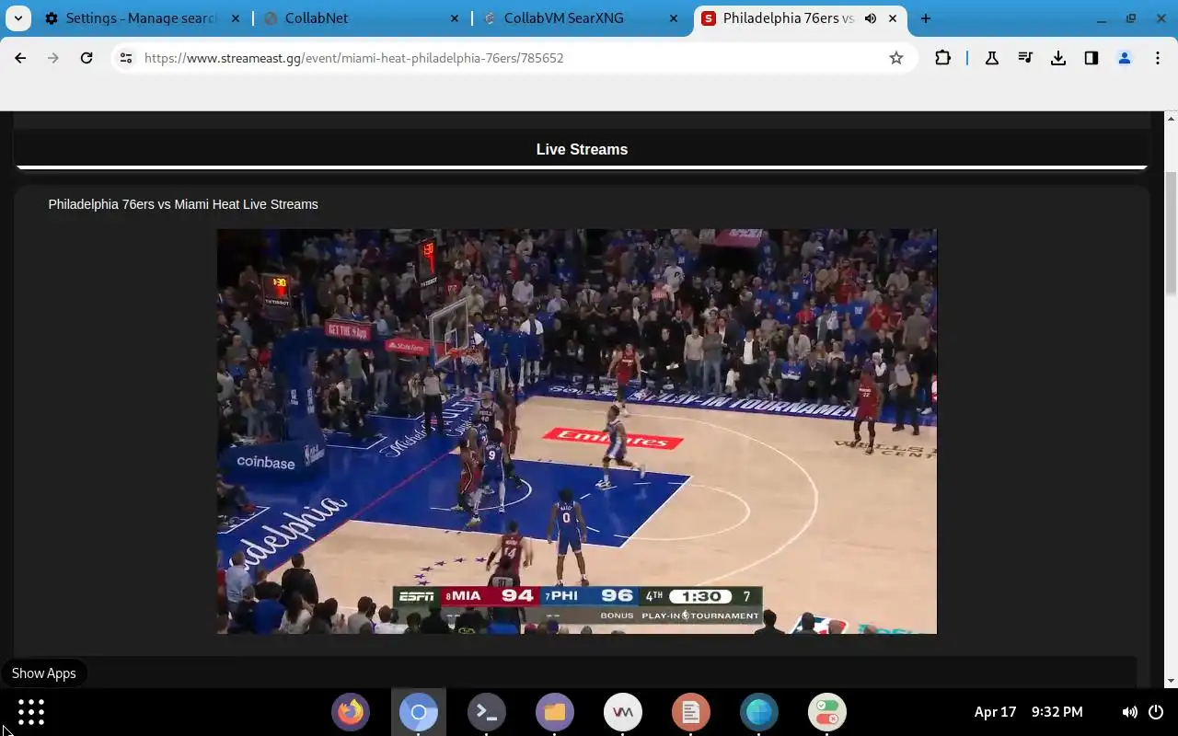
Task: Open the Show Apps grid icon
Action: (31, 712)
